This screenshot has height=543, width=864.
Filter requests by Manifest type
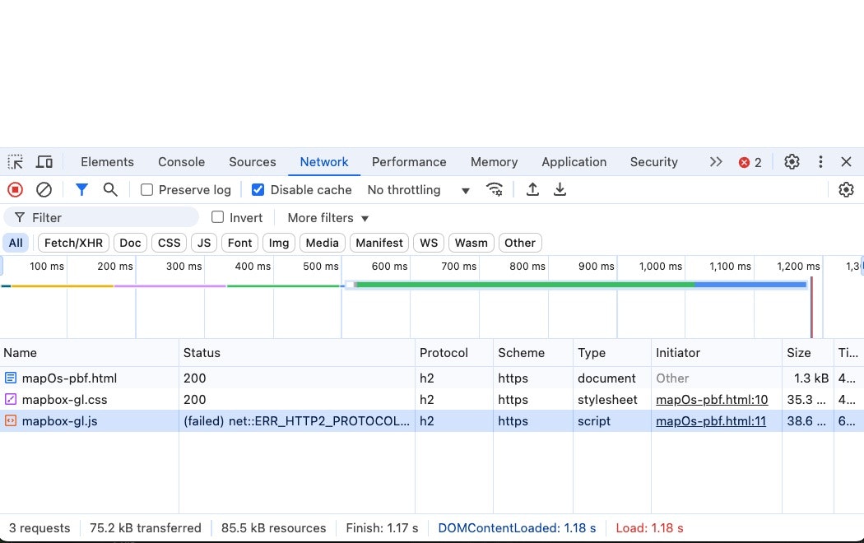coord(379,243)
